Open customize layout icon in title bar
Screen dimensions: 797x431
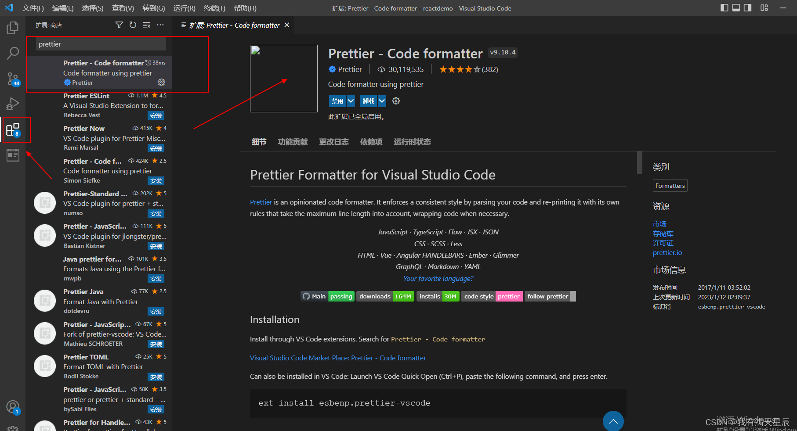coord(764,8)
